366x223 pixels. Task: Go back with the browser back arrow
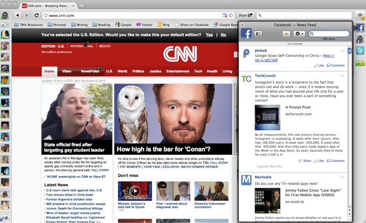point(18,15)
